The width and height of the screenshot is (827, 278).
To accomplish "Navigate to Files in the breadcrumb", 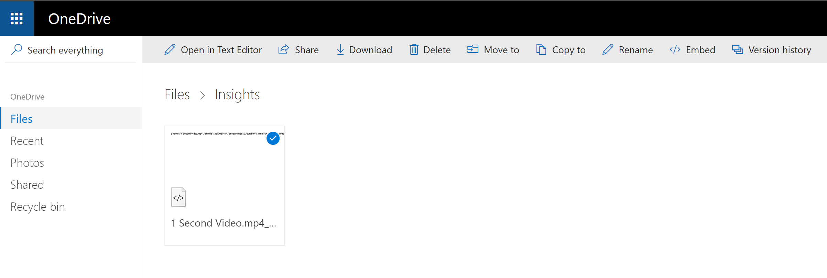I will click(177, 94).
